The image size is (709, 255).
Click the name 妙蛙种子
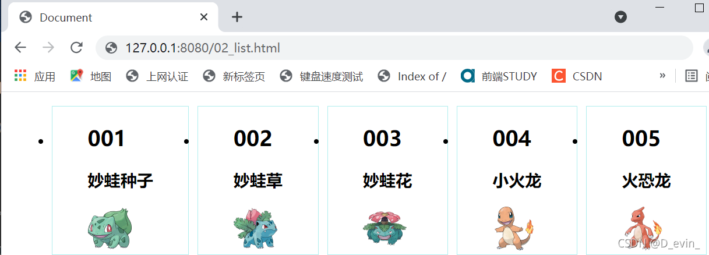click(x=121, y=181)
